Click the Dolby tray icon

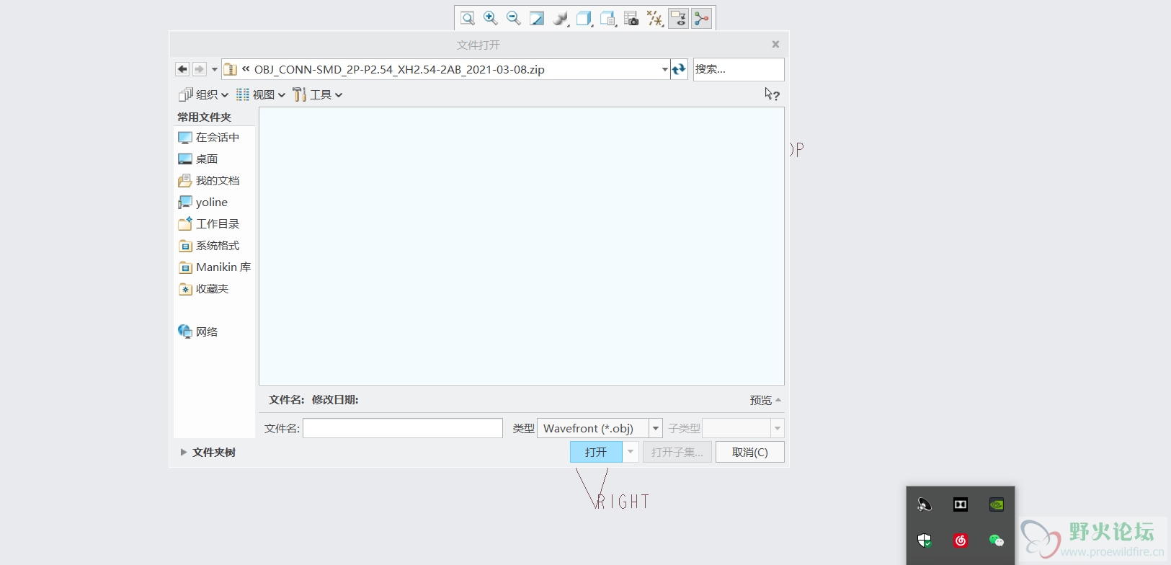pyautogui.click(x=961, y=504)
